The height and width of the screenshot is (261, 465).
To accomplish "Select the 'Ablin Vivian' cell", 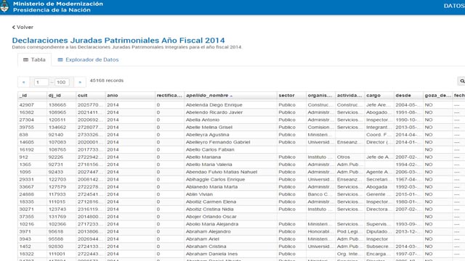I will [231, 194].
